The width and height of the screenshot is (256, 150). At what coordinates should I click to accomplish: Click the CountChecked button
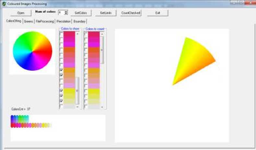131,13
